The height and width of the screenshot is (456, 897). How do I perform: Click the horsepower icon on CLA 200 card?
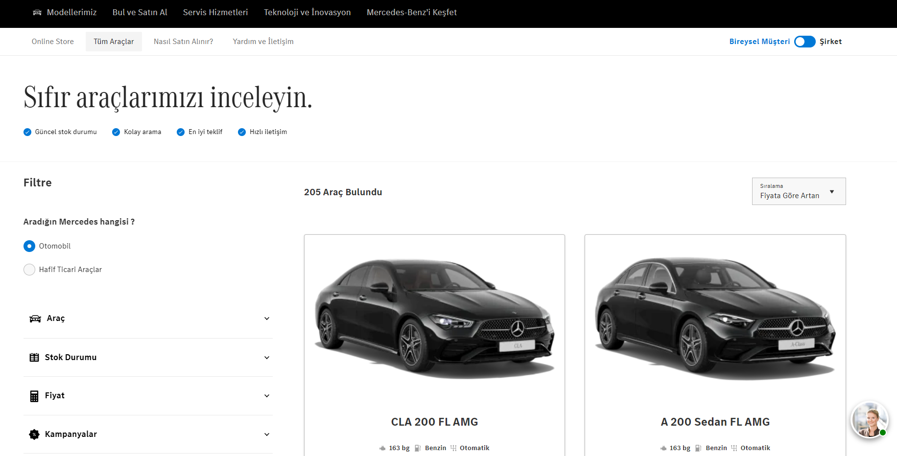382,448
